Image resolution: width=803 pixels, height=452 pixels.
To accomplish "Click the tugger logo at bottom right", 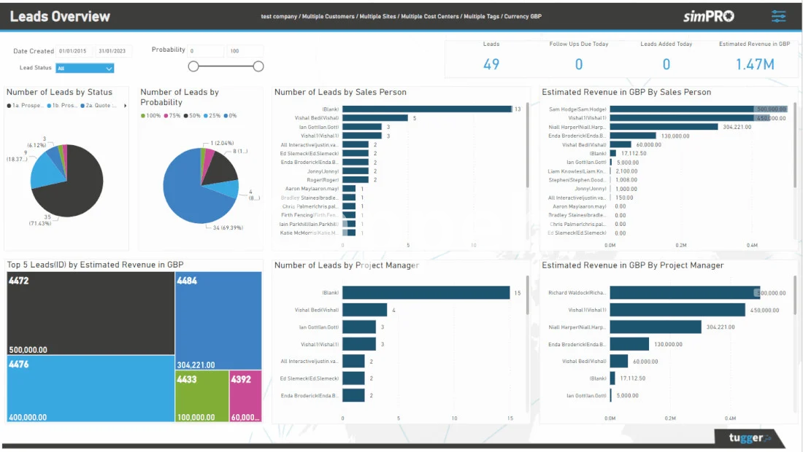I will pos(745,437).
